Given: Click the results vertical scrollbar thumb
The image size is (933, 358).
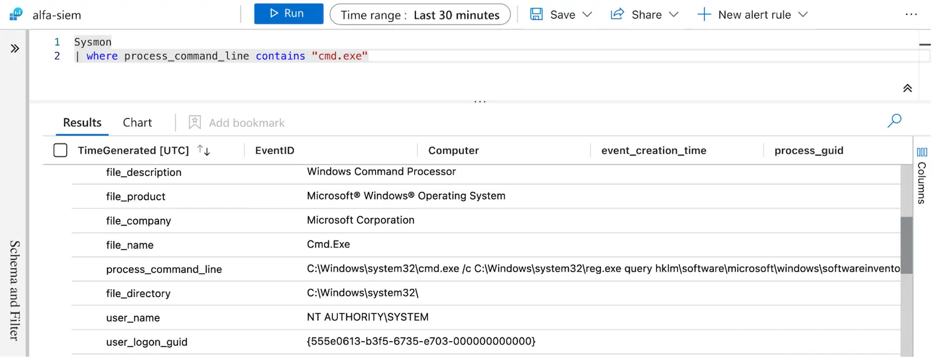Looking at the screenshot, I should 907,245.
